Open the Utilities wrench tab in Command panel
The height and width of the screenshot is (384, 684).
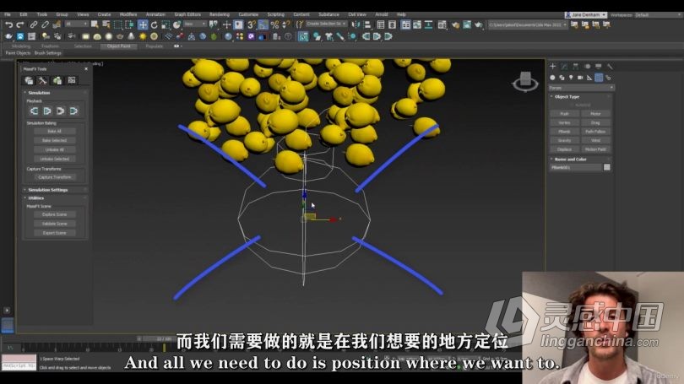[x=610, y=67]
